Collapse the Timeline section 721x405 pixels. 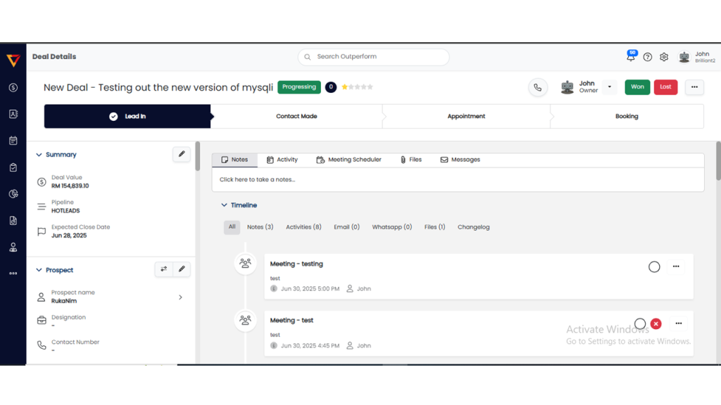point(225,205)
